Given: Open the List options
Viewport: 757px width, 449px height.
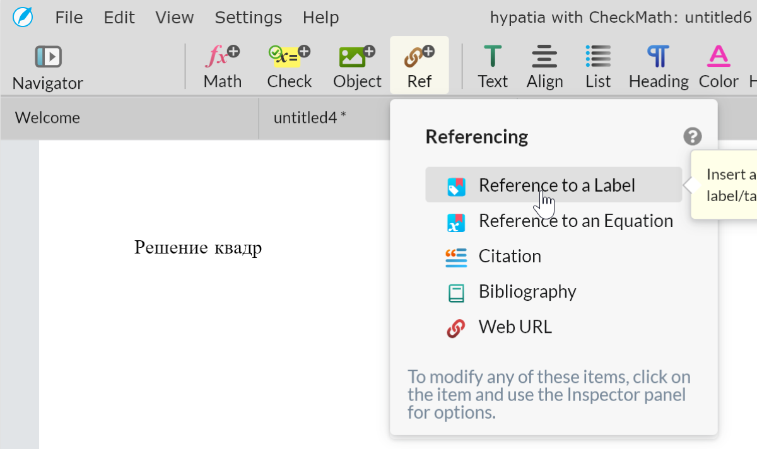Looking at the screenshot, I should coord(598,67).
